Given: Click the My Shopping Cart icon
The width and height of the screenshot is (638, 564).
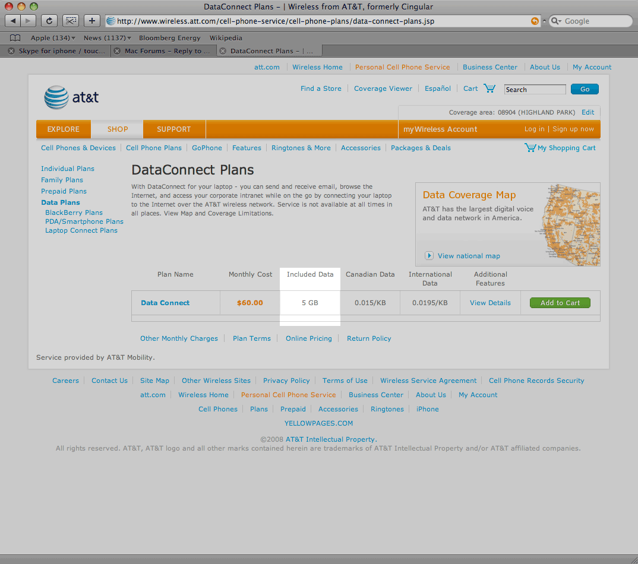Looking at the screenshot, I should click(530, 147).
